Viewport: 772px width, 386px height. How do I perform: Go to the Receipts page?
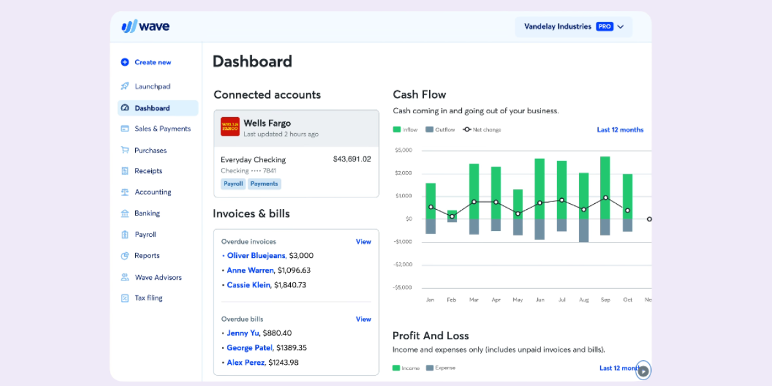(149, 170)
